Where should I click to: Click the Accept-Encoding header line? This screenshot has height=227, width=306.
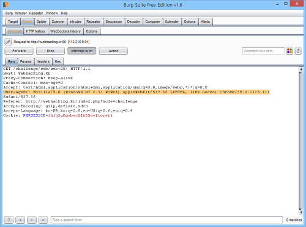click(x=45, y=106)
